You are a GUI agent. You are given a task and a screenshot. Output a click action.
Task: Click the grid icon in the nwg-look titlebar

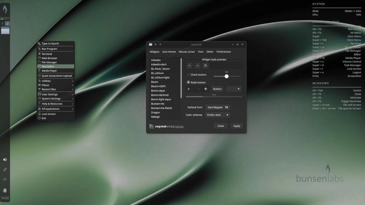pos(156,44)
